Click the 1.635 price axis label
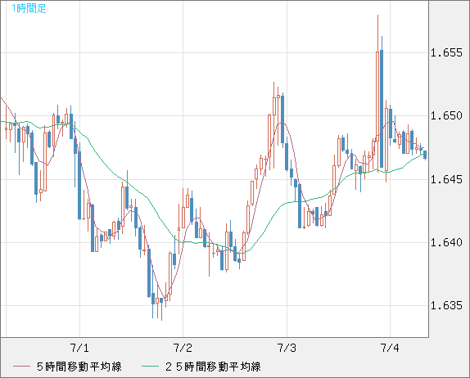The width and height of the screenshot is (470, 378). coord(446,305)
